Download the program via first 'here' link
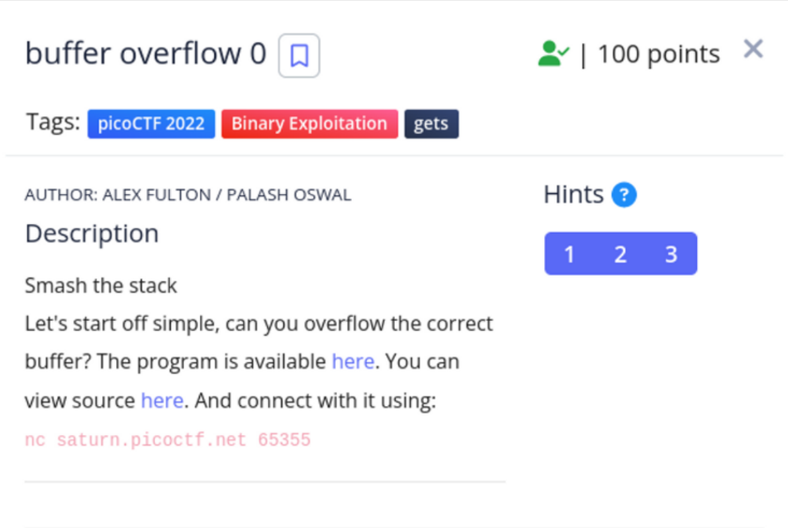 click(x=353, y=361)
